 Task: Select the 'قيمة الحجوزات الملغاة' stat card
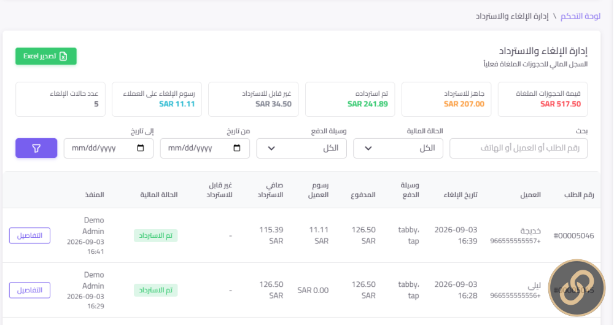click(543, 99)
